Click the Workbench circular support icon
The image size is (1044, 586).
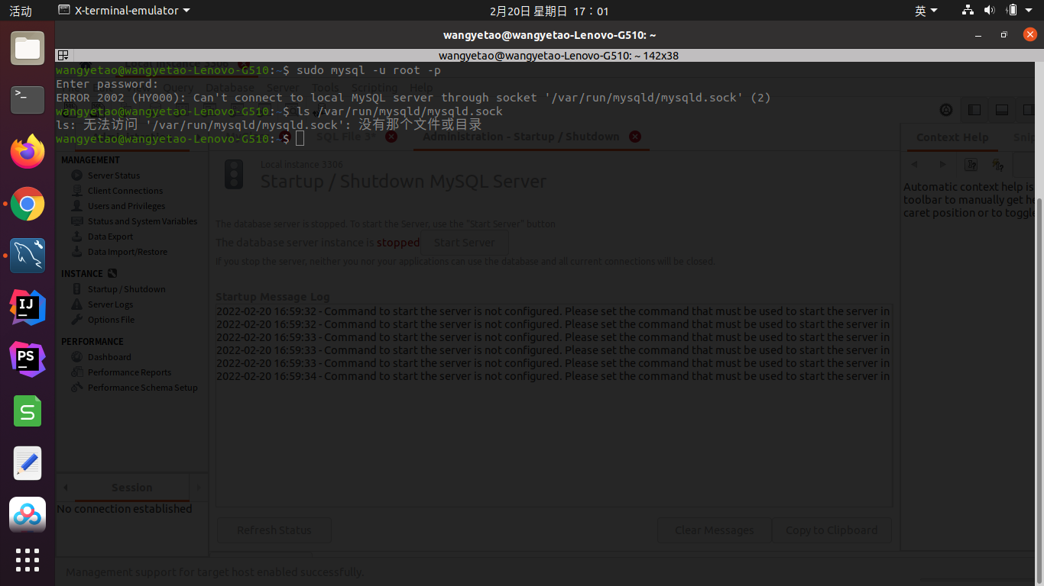point(946,111)
